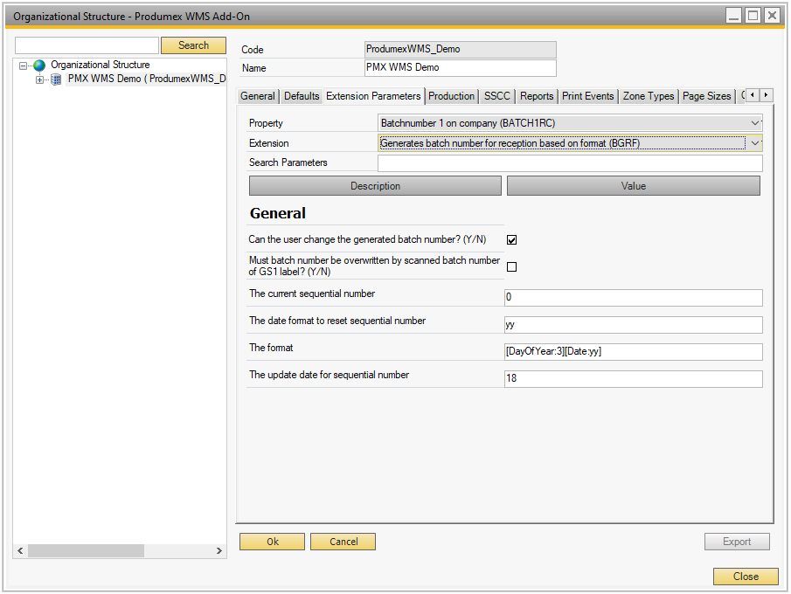Screen dimensions: 791x594
Task: Close the window using title bar X
Action: 772,16
